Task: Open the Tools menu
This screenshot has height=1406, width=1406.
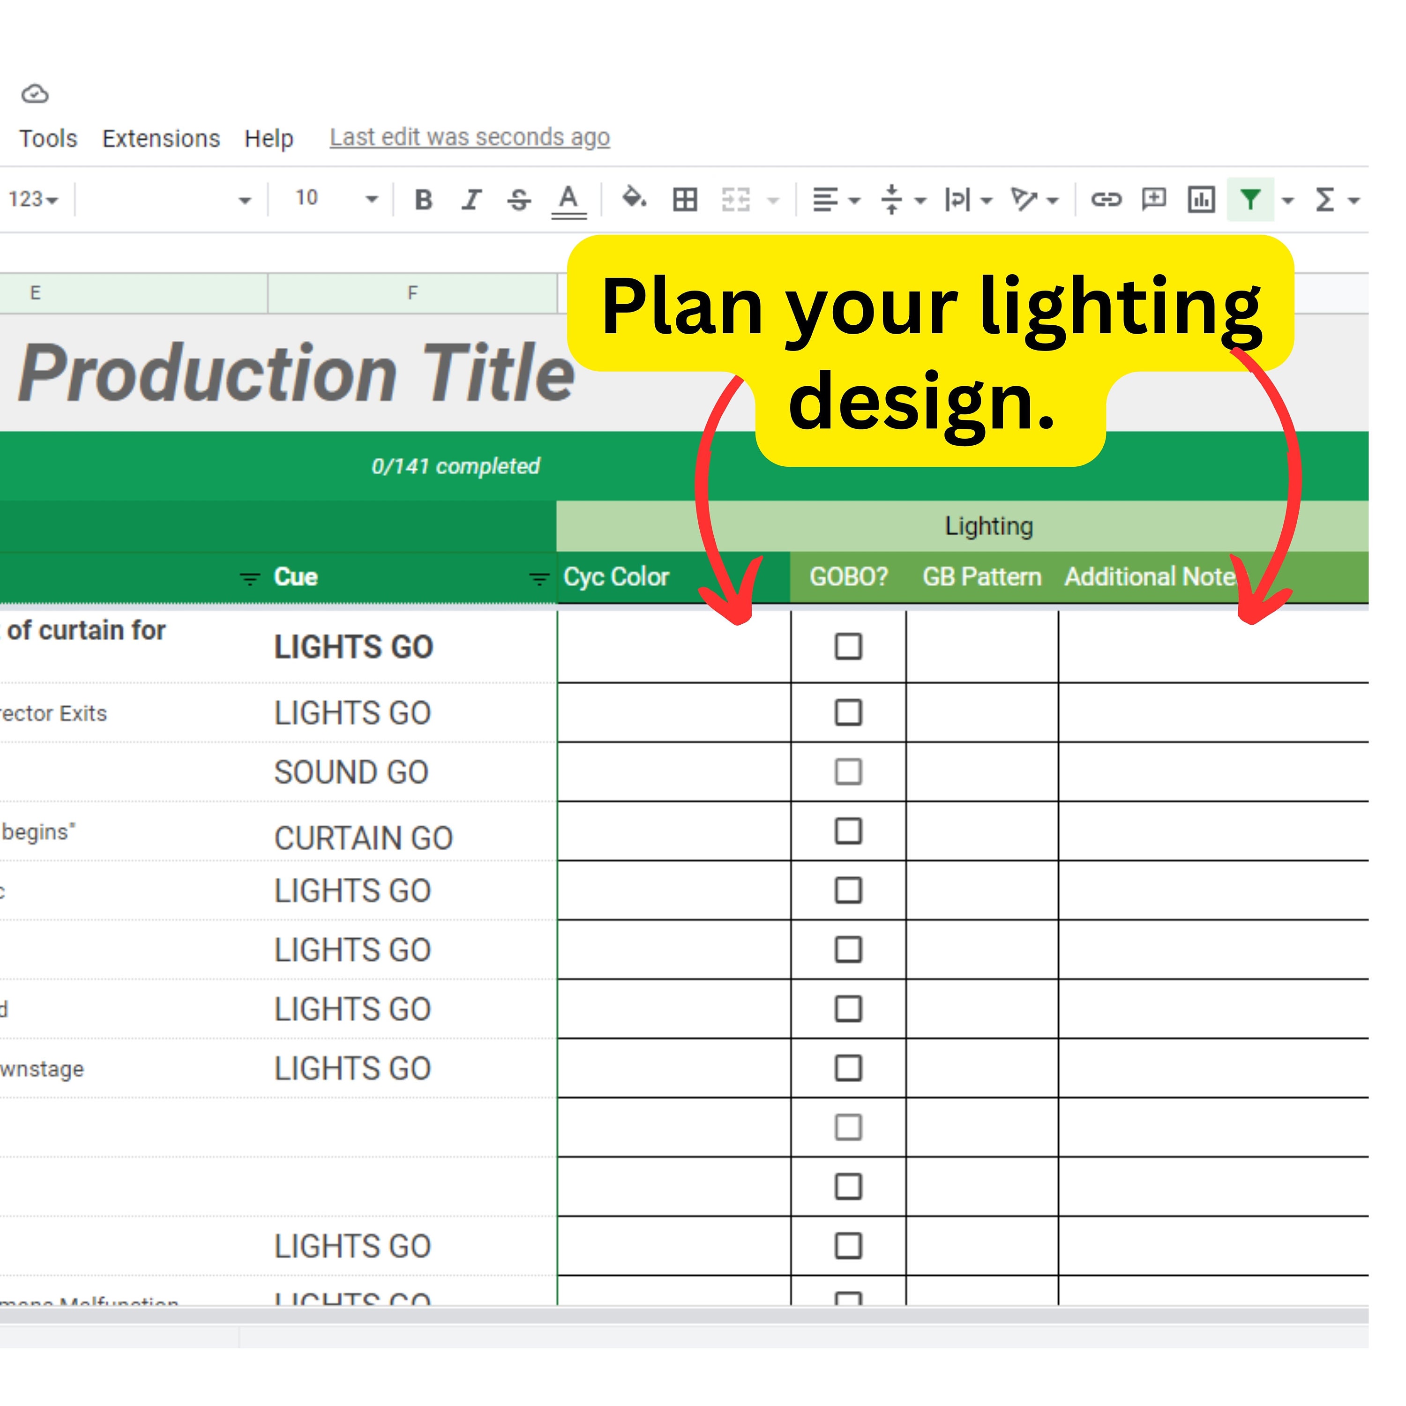Action: point(48,137)
